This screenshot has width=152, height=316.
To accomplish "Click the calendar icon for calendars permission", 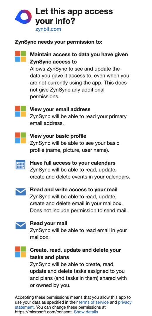I will 20,165.
